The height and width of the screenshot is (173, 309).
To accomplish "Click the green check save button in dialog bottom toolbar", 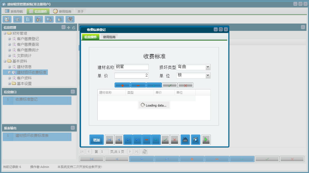I will coord(165,140).
